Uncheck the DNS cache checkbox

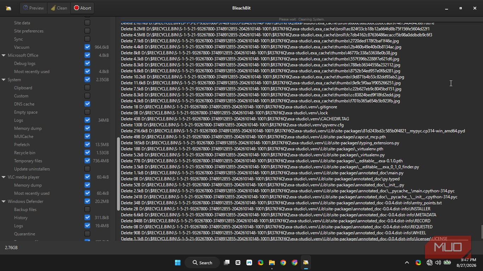87,104
